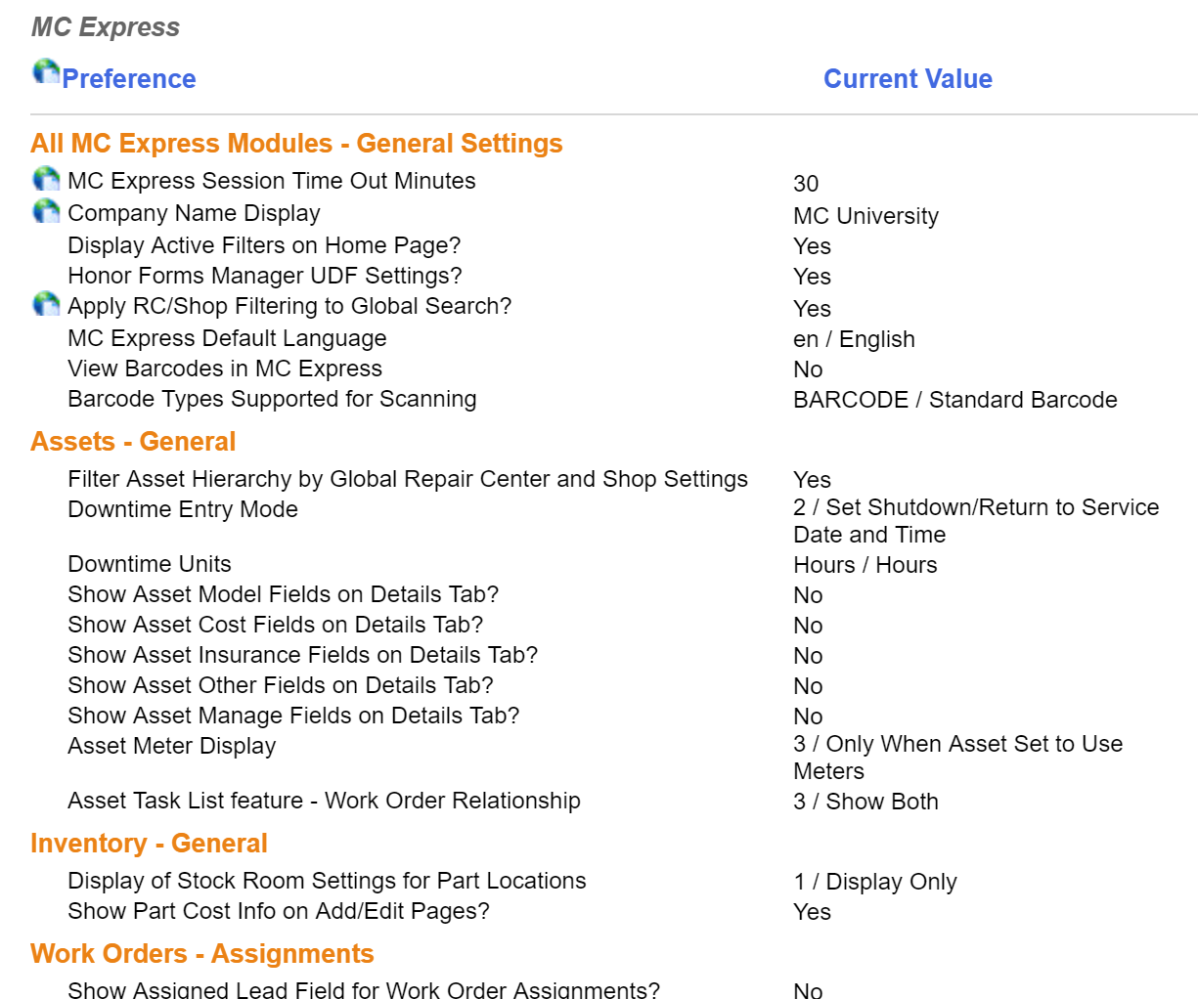Image resolution: width=1198 pixels, height=999 pixels.
Task: Open the Downtime Entry Mode preference
Action: (183, 509)
